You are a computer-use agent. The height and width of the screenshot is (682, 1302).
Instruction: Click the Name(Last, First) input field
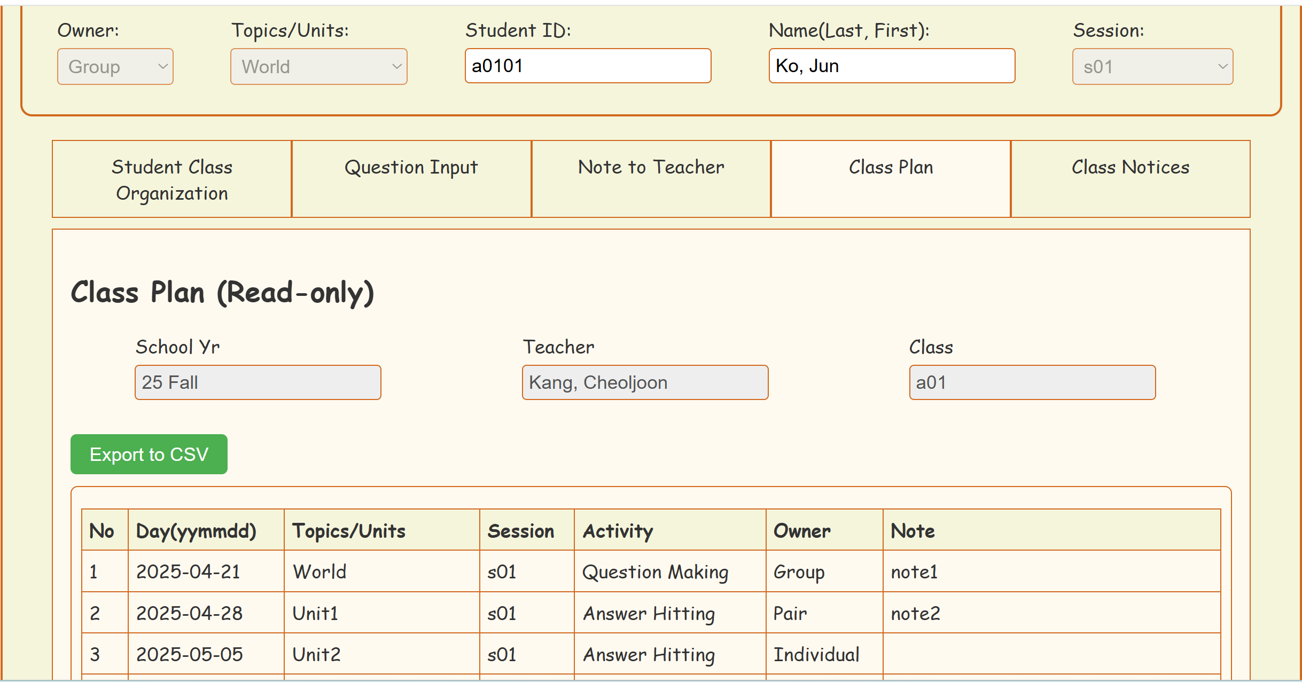[x=891, y=66]
